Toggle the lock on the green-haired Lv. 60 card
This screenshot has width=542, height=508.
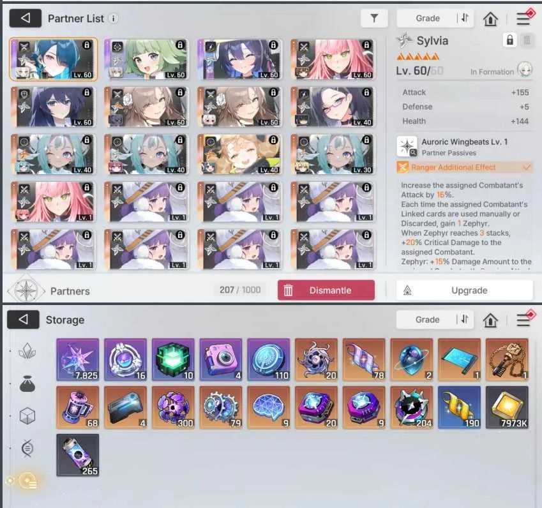pos(180,45)
